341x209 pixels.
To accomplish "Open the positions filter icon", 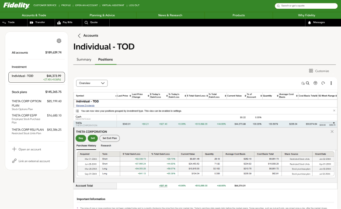I will [315, 83].
